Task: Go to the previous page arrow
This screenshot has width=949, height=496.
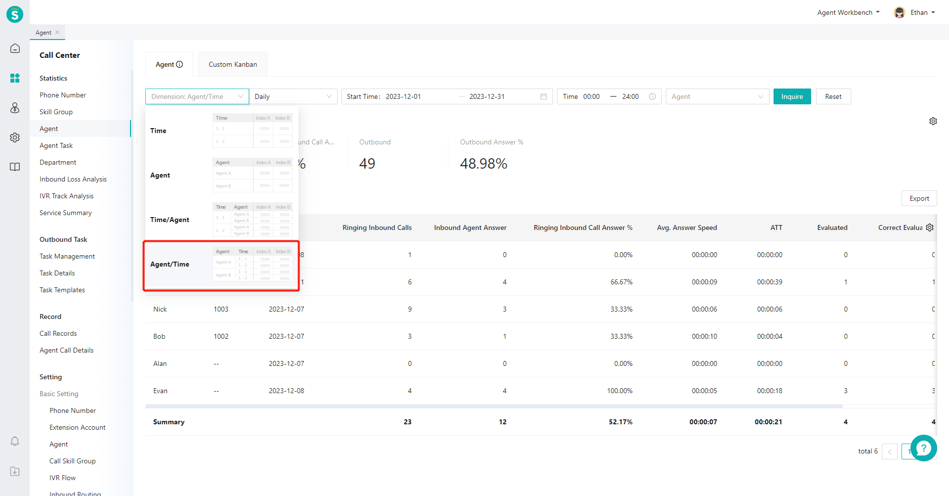Action: [890, 451]
